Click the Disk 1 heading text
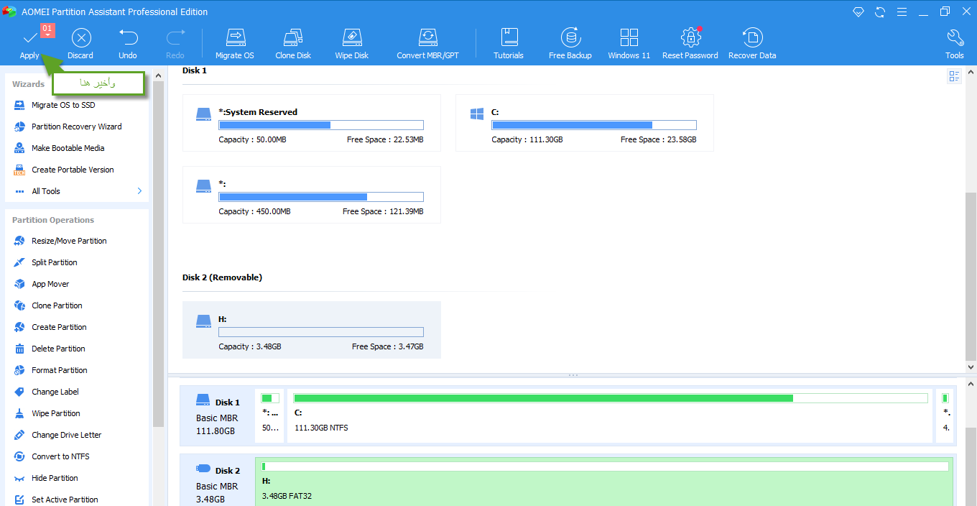 pos(195,70)
